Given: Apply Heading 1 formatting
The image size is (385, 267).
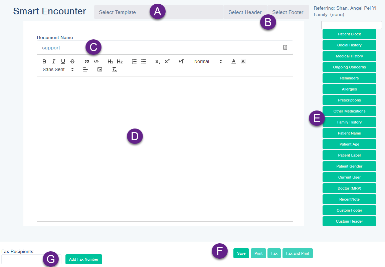Looking at the screenshot, I should [110, 61].
